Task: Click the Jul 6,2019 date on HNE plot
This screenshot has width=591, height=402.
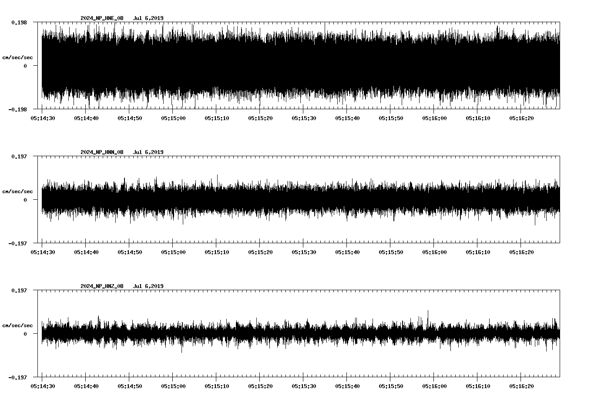Action: coord(148,18)
